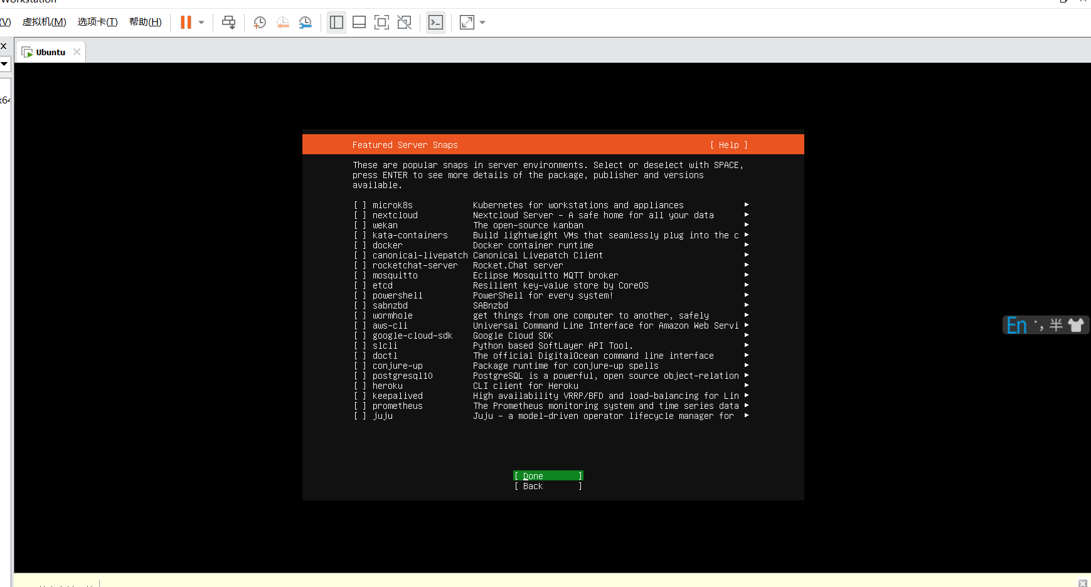The image size is (1091, 587).
Task: Expand details arrow for slcli row
Action: (747, 345)
